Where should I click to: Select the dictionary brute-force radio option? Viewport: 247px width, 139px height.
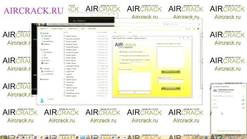coord(120,60)
